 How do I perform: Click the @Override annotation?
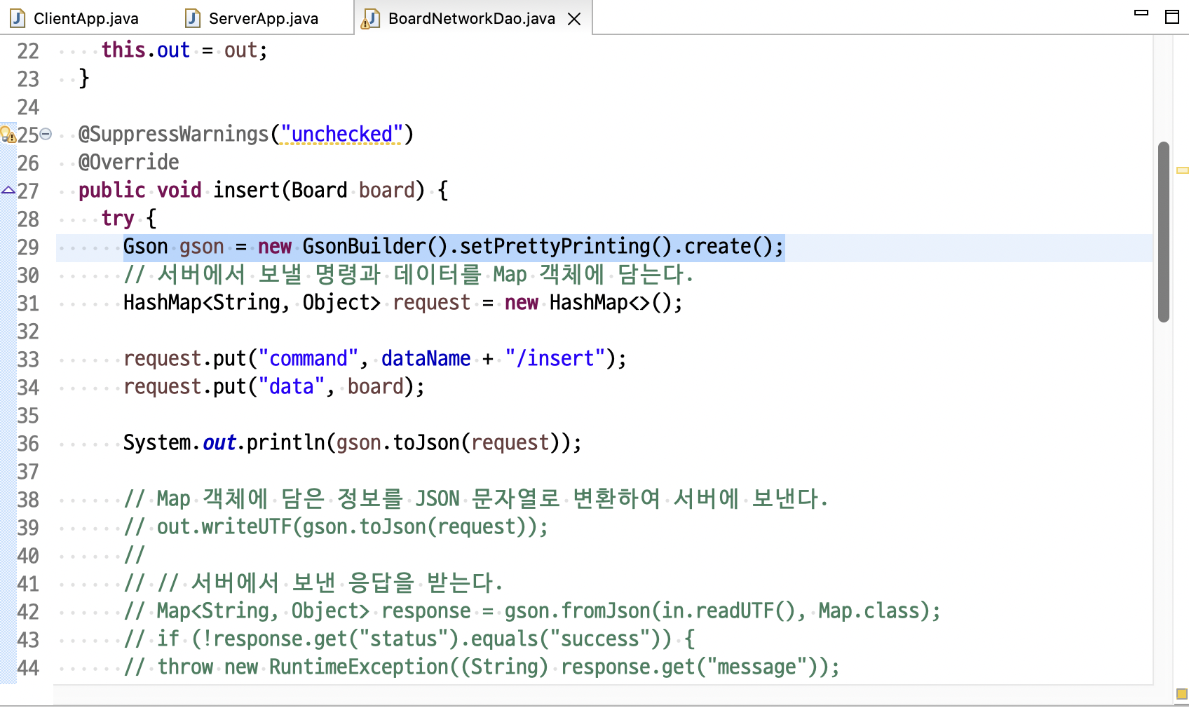tap(129, 162)
